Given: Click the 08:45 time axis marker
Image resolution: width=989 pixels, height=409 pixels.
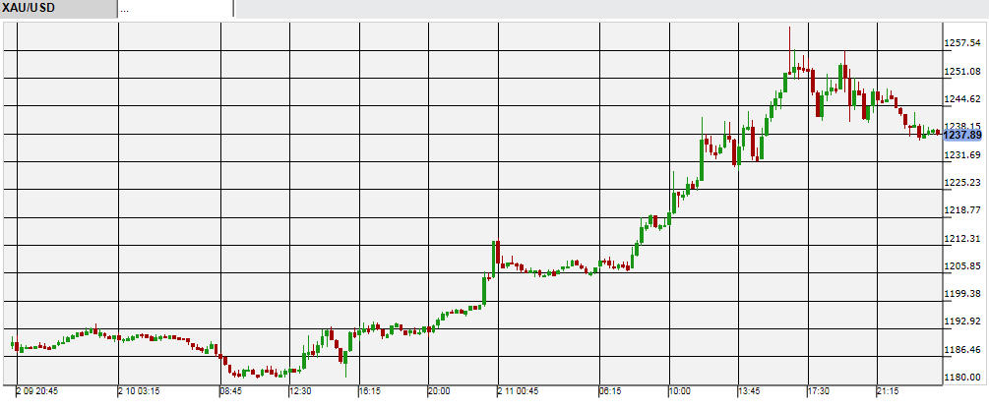Looking at the screenshot, I should 231,391.
